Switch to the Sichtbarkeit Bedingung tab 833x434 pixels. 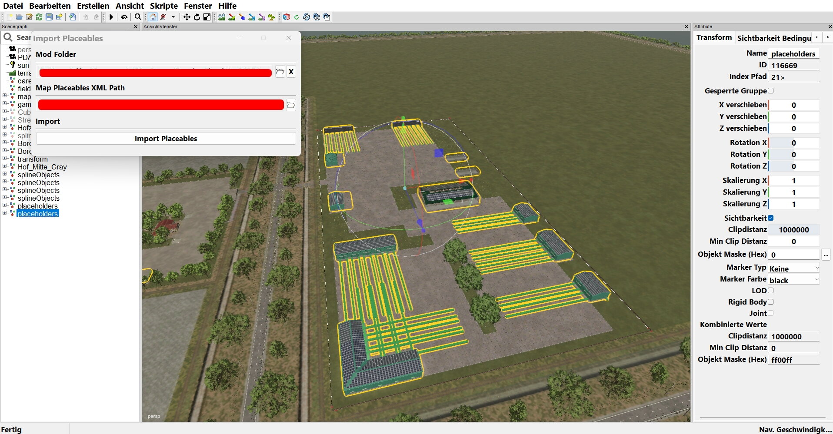point(774,38)
